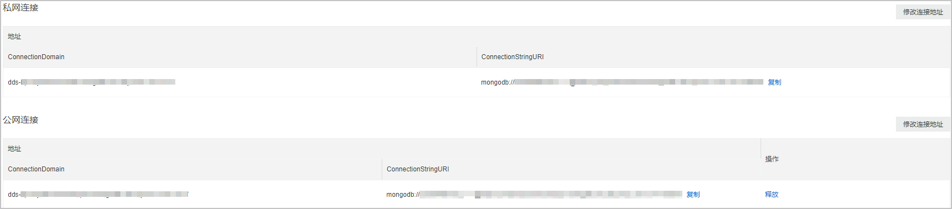Select the 公网连接 section heading
This screenshot has height=209, width=952.
[x=21, y=120]
